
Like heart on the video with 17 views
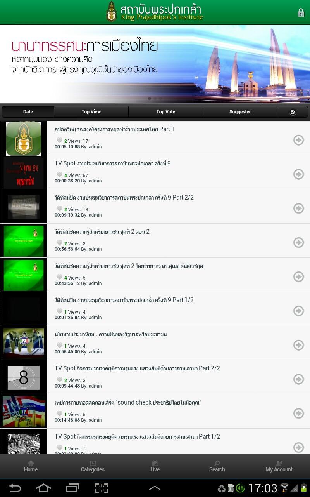click(x=59, y=140)
